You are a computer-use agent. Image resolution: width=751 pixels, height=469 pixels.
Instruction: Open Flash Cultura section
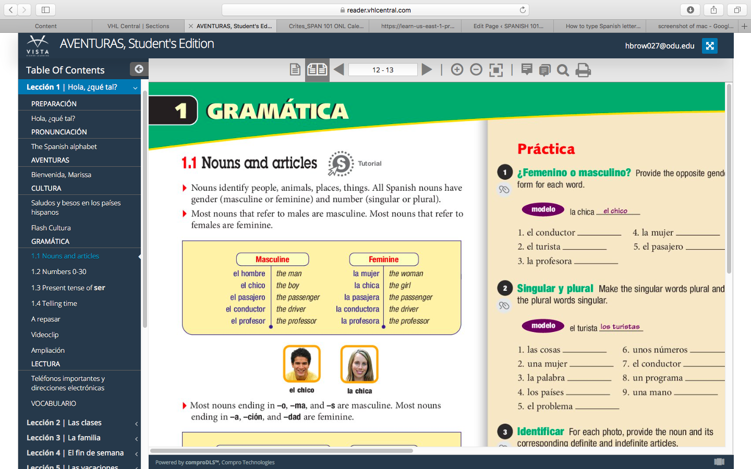[x=51, y=228]
